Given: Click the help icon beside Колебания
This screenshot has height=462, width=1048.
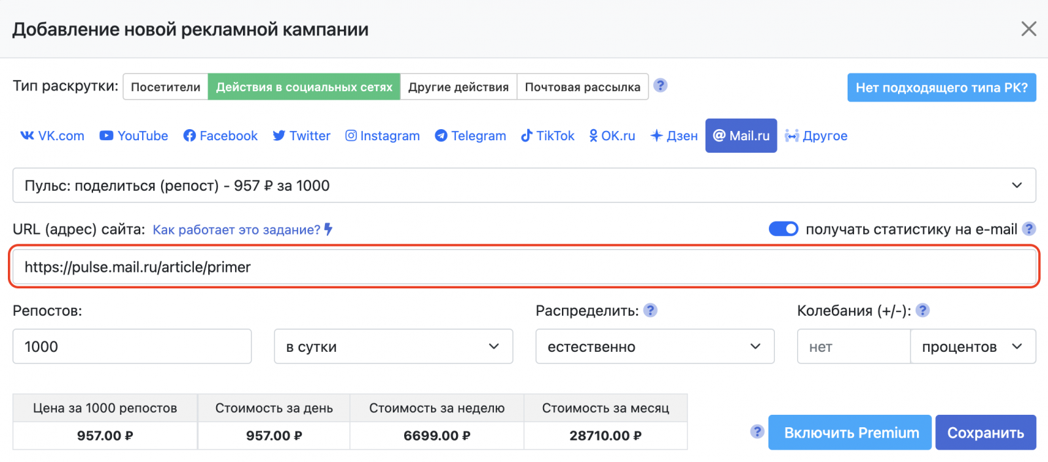Looking at the screenshot, I should tap(922, 311).
